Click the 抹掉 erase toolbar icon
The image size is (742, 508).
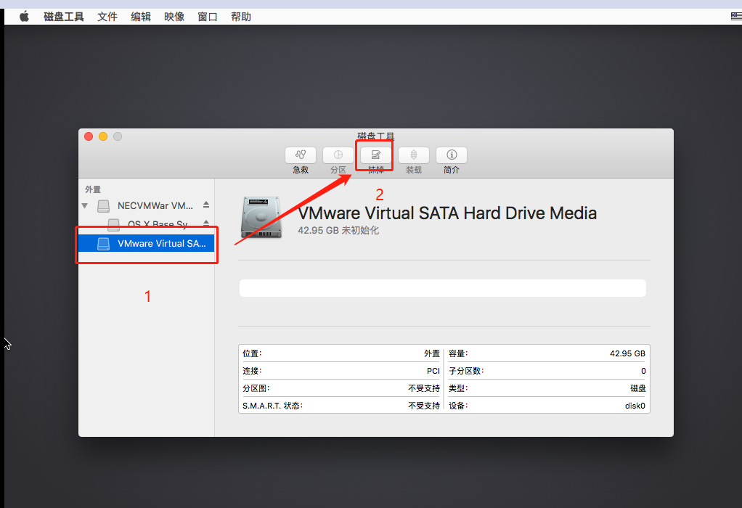pos(376,155)
